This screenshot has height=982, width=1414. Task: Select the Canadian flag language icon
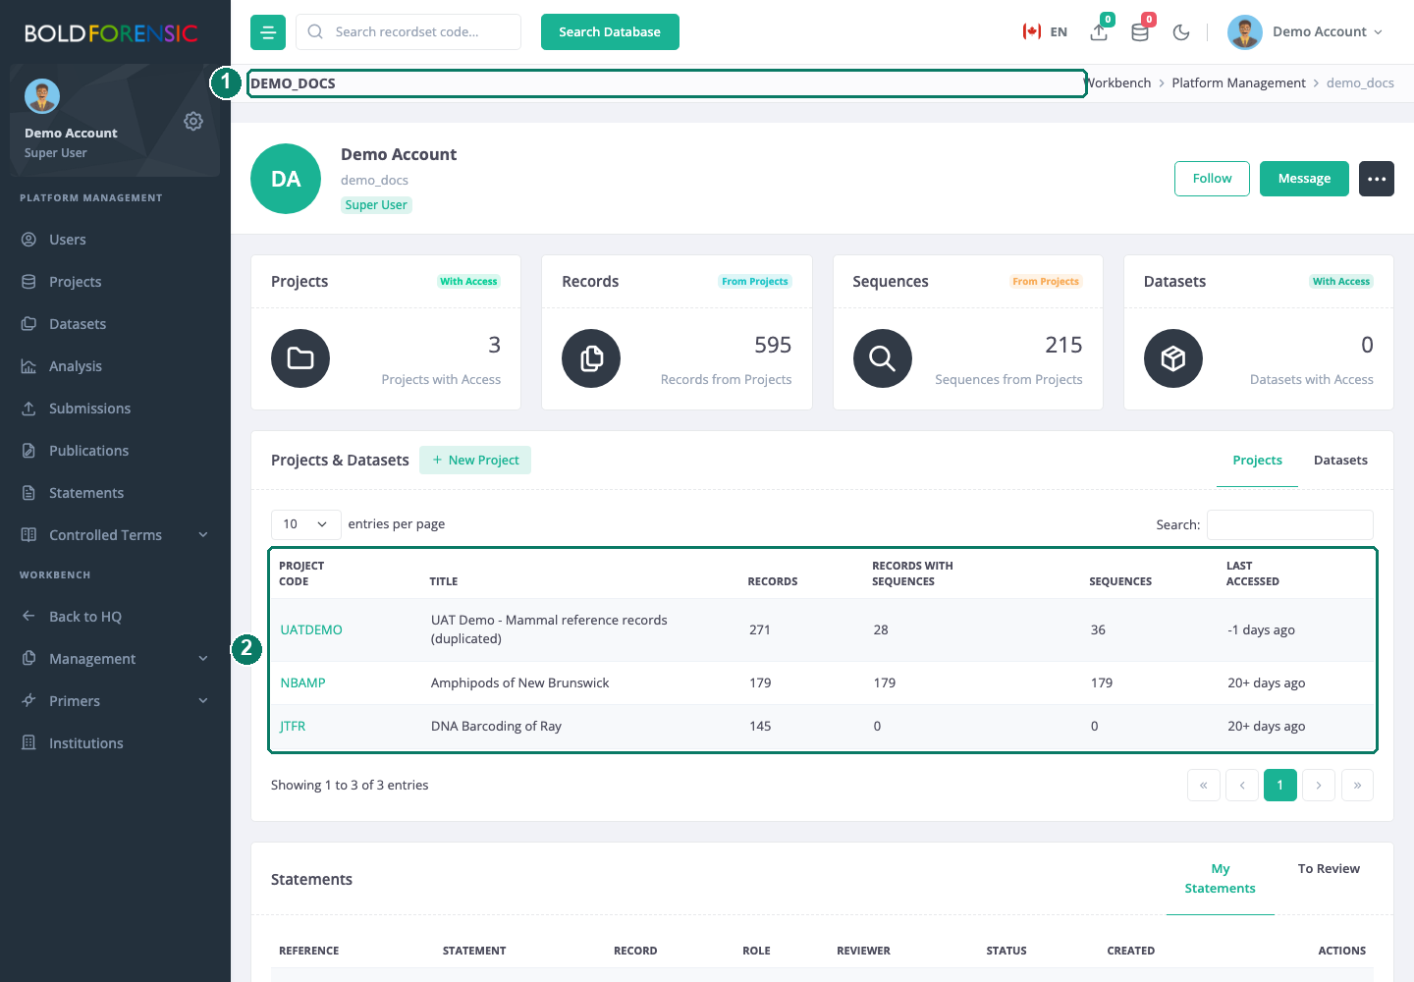point(1031,31)
